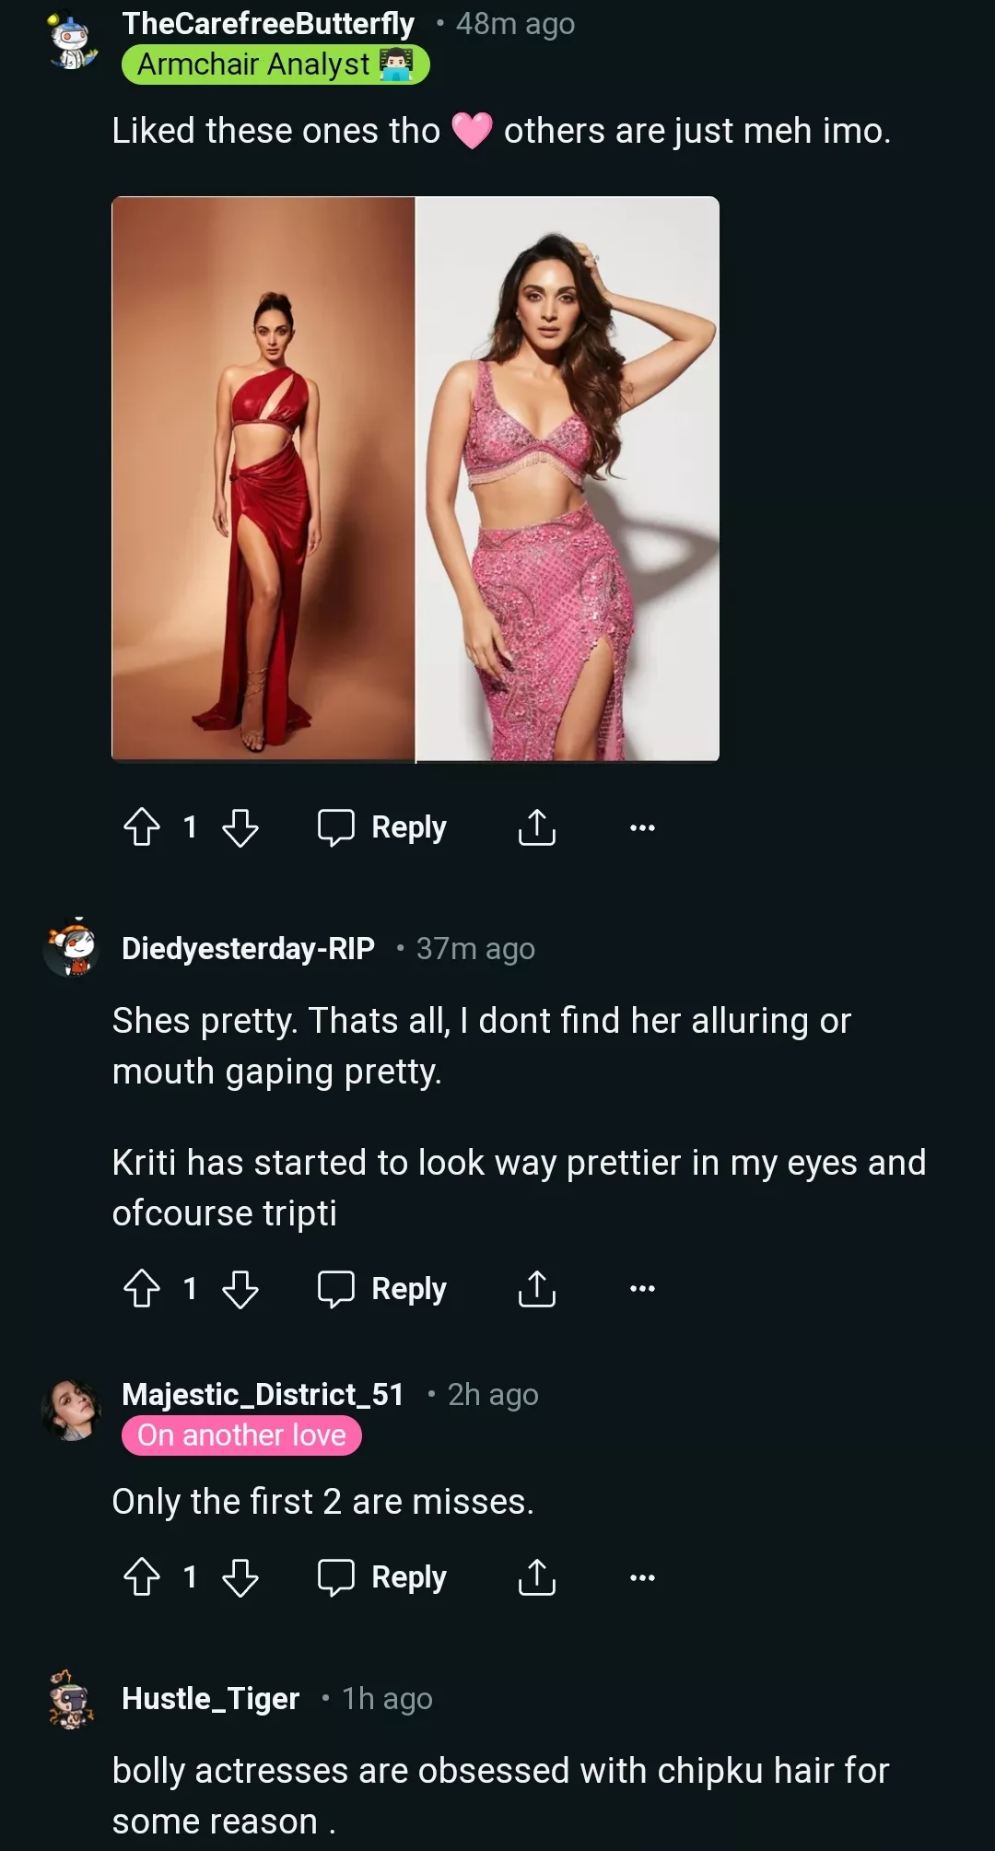Share Diedyesterday-RIP's comment
Image resolution: width=995 pixels, height=1851 pixels.
click(x=537, y=1288)
